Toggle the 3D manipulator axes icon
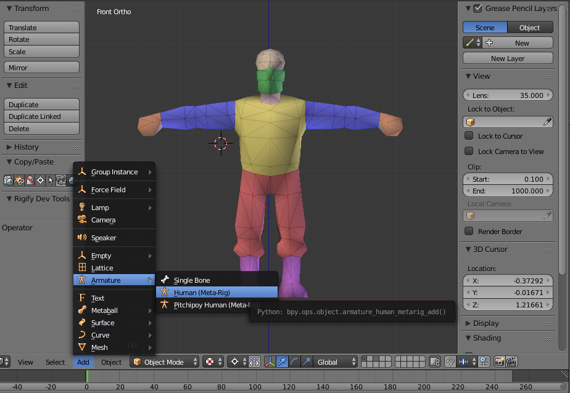This screenshot has height=393, width=570. 270,362
